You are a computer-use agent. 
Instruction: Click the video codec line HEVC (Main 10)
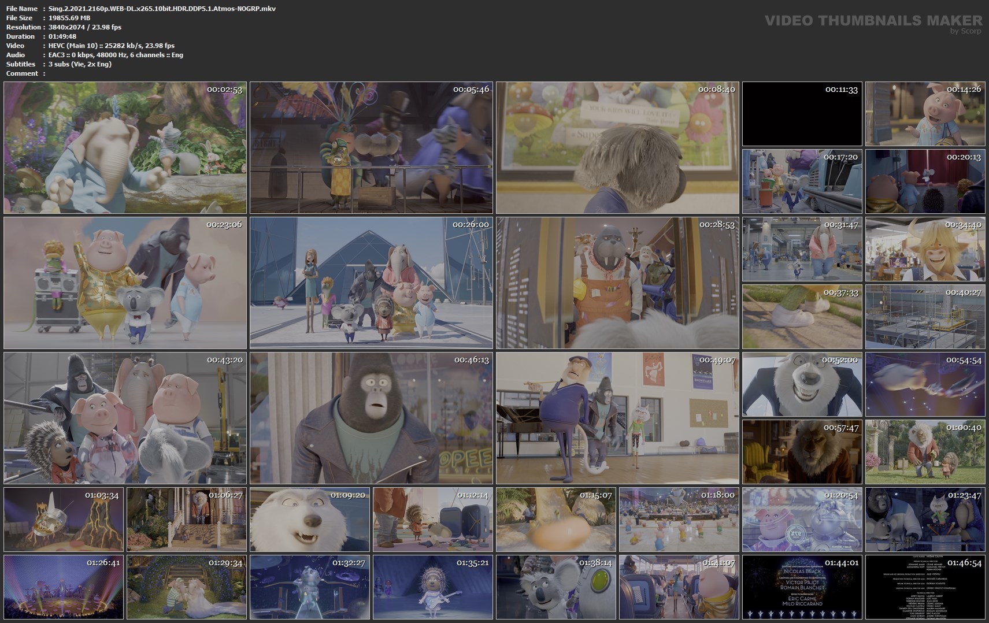[112, 46]
